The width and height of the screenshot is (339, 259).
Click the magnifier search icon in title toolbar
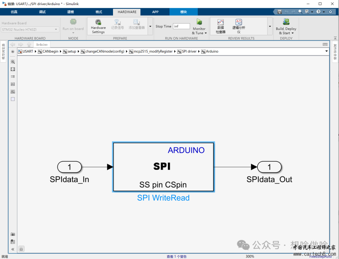[300, 12]
